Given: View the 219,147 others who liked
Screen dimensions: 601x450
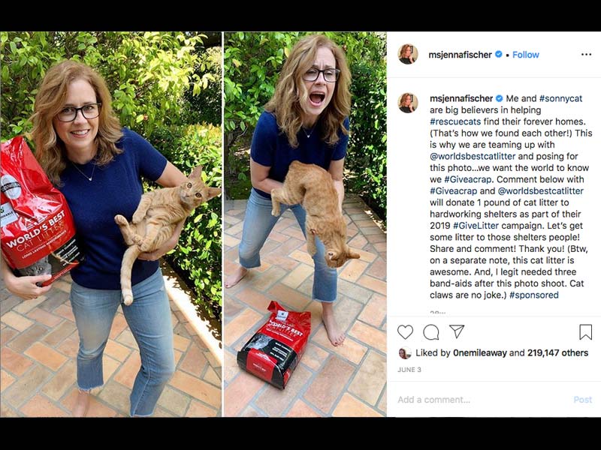Looking at the screenshot, I should click(557, 352).
